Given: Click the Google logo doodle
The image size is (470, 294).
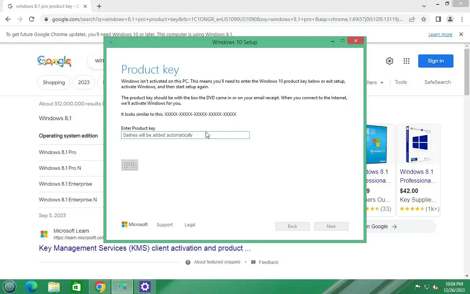Looking at the screenshot, I should 54,61.
